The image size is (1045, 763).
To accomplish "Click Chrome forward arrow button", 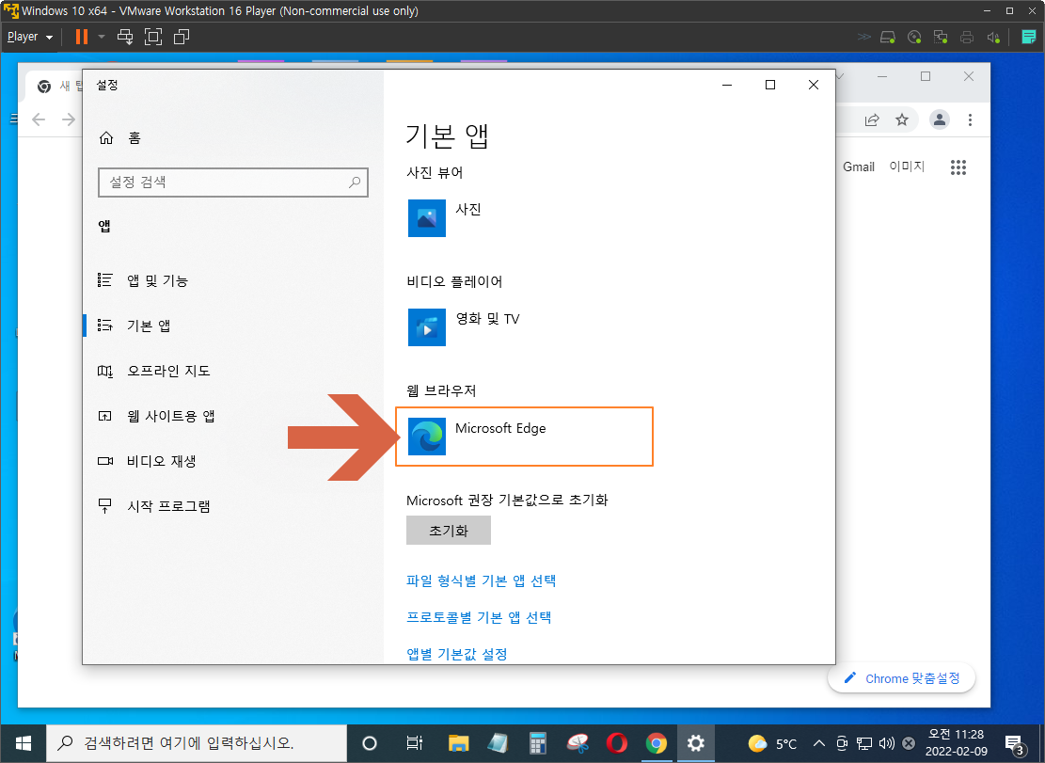I will (x=69, y=119).
